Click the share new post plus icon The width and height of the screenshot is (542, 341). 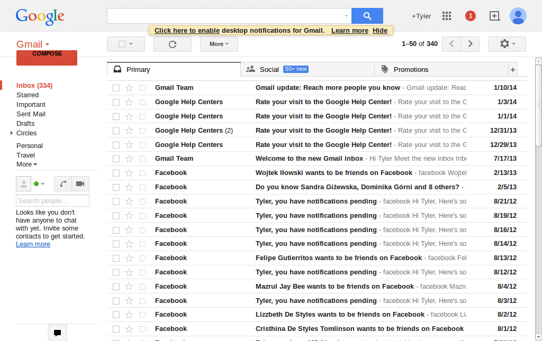click(494, 16)
